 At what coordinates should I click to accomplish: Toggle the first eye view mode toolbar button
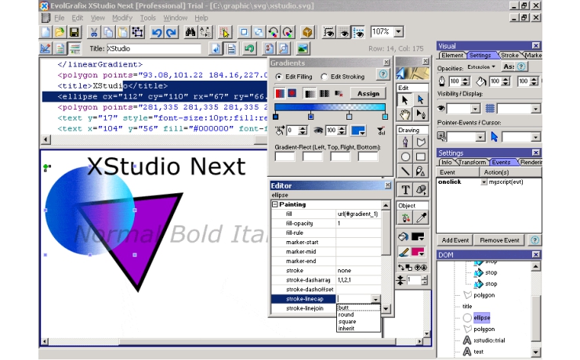(328, 32)
